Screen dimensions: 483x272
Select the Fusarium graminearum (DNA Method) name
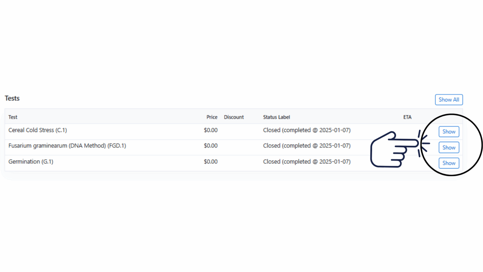pyautogui.click(x=67, y=146)
